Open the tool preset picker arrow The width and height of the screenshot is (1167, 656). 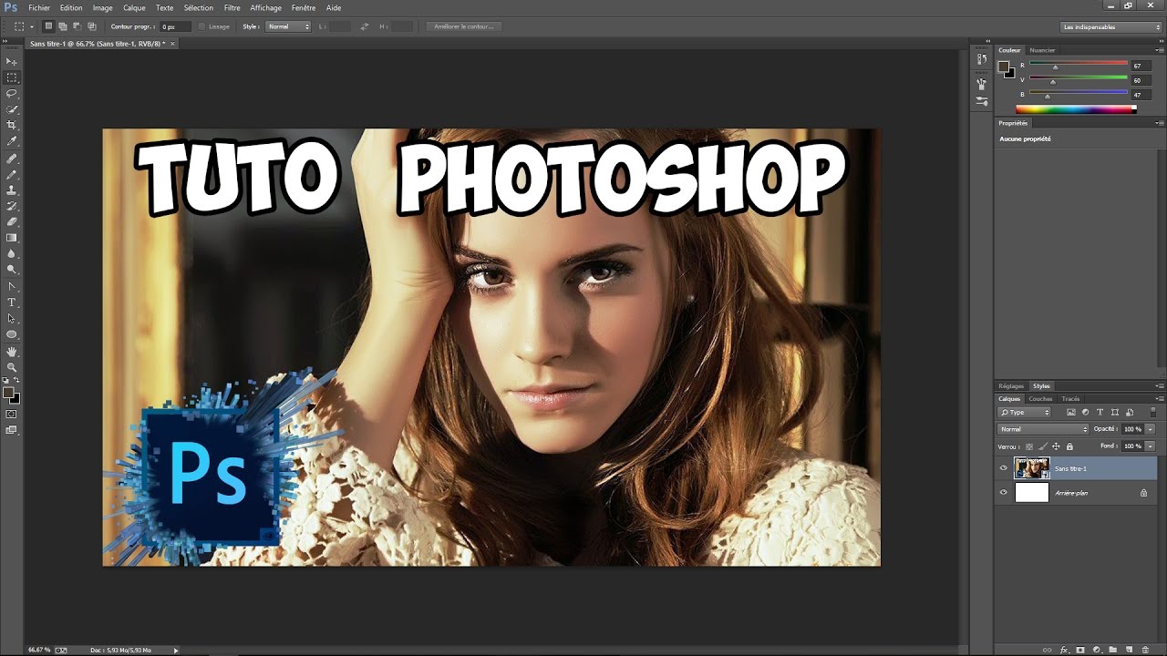click(32, 26)
